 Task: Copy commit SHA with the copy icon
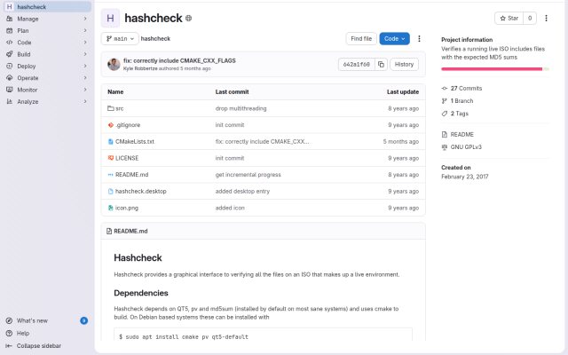pyautogui.click(x=381, y=65)
